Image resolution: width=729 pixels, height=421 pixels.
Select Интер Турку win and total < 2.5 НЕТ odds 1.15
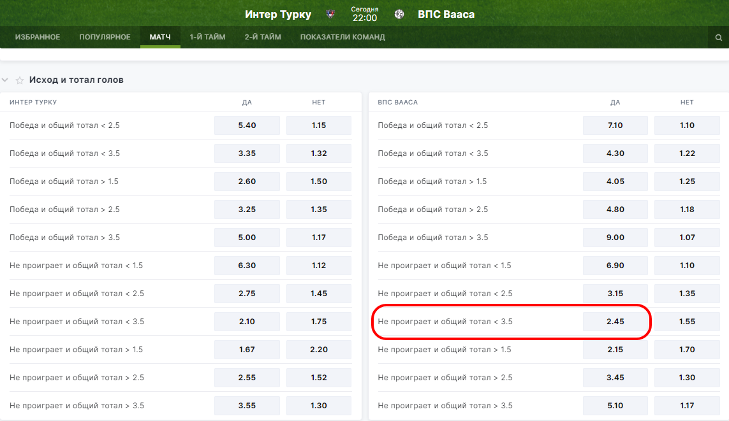coord(319,125)
